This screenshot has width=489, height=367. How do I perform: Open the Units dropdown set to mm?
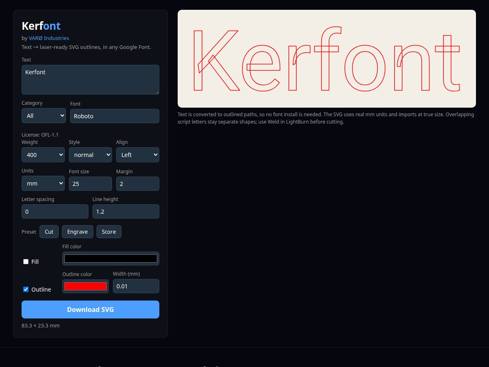[x=43, y=183]
